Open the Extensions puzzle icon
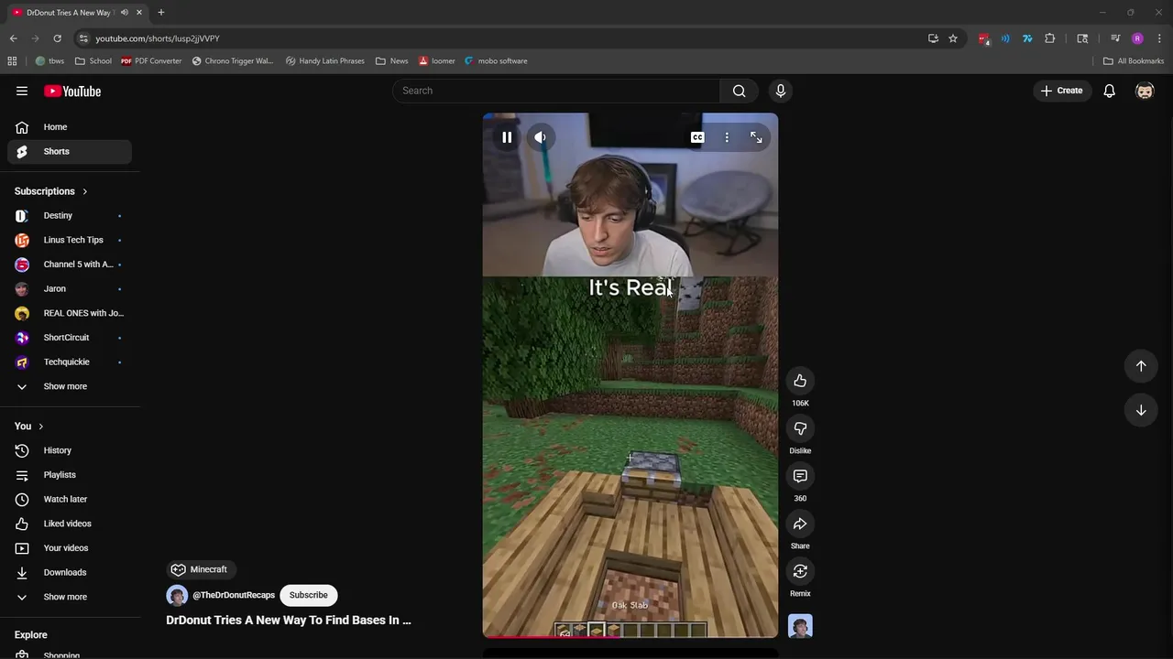 point(1050,38)
